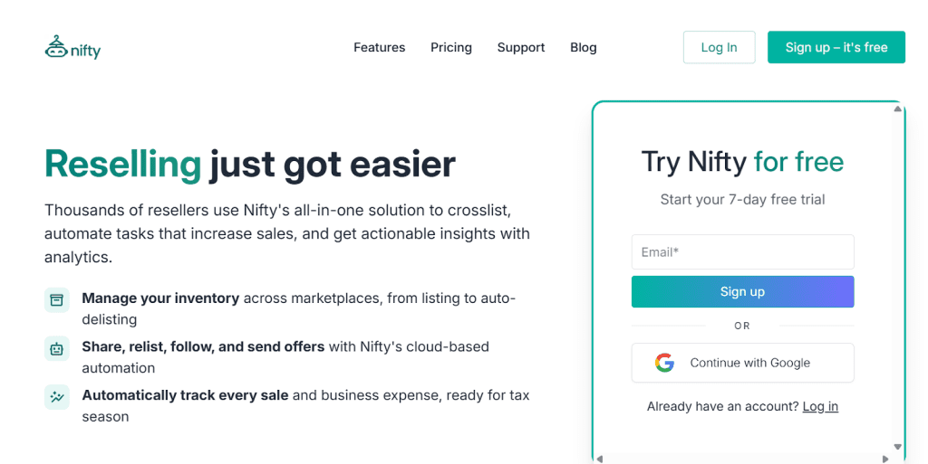928x464 pixels.
Task: Click the Google logo icon
Action: [665, 363]
